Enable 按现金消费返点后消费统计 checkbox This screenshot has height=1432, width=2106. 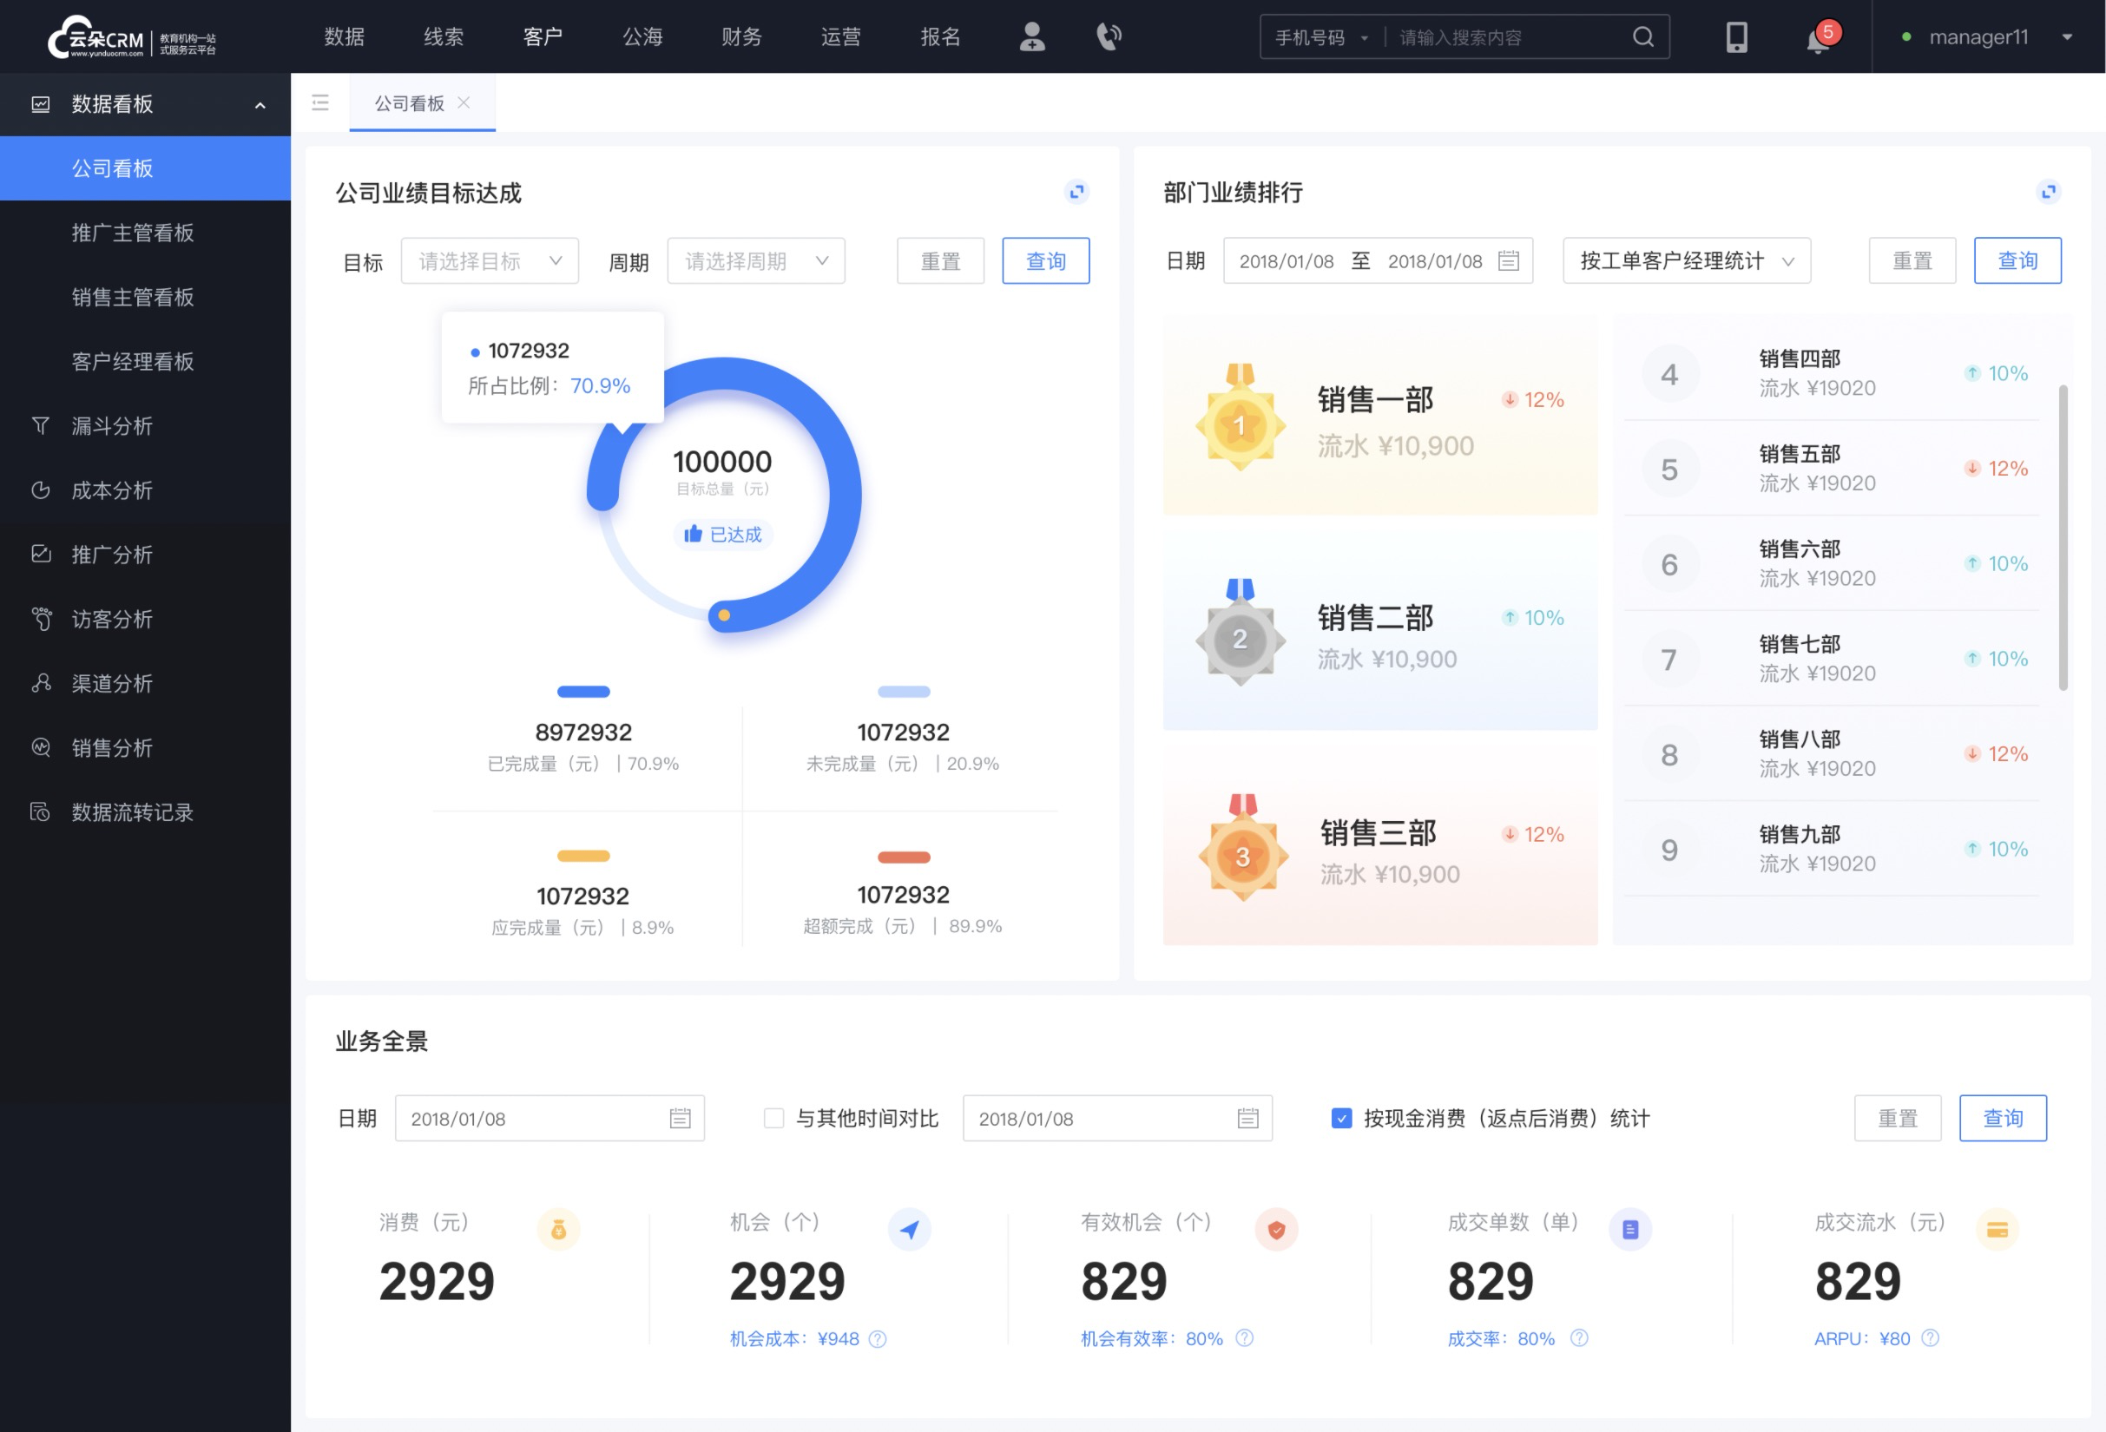click(x=1334, y=1117)
